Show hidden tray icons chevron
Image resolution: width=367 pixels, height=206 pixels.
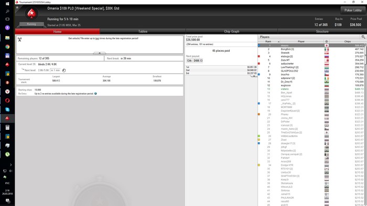(11, 165)
